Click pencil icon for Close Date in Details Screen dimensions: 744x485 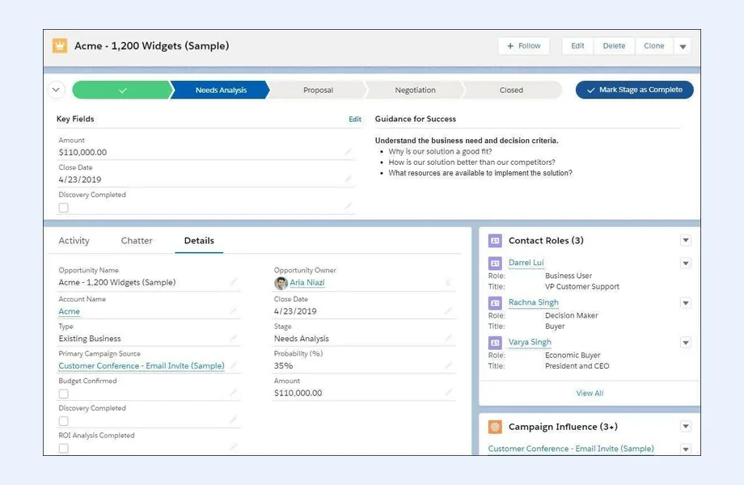coord(448,310)
